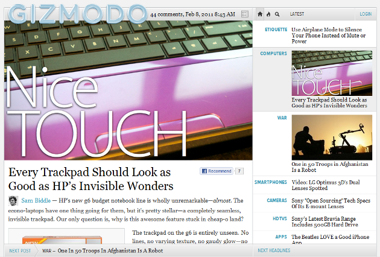Open the APPS category
Image resolution: width=380 pixels, height=257 pixels.
pyautogui.click(x=281, y=237)
